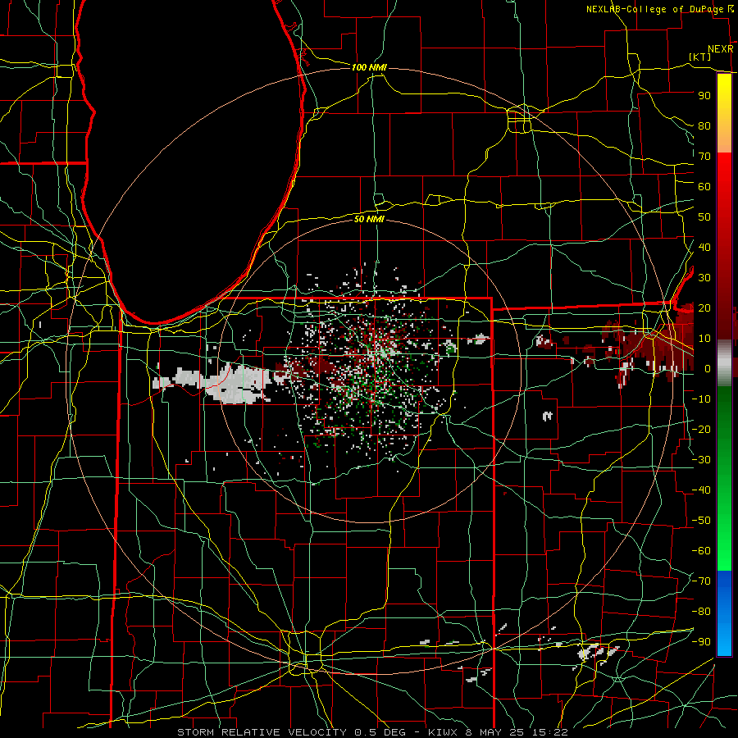Click the dark red echo near the east edge
The image size is (738, 738).
(659, 344)
